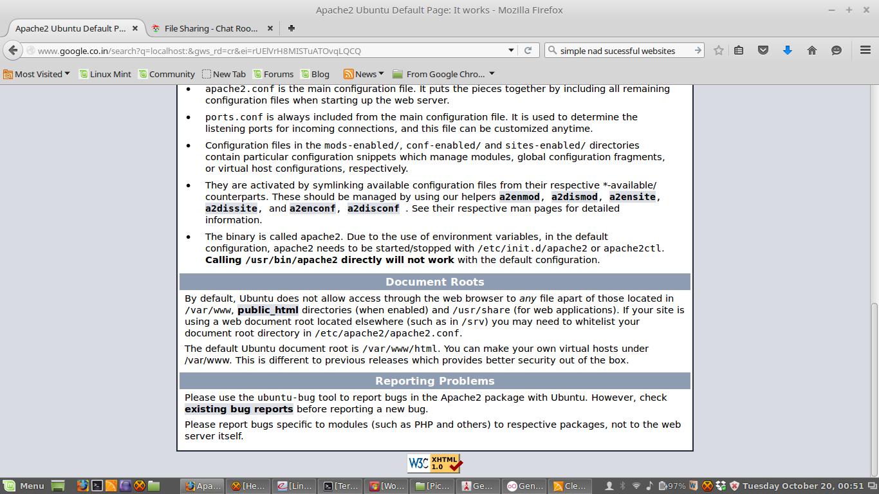
Task: Go back with the browser back arrow
Action: [13, 50]
